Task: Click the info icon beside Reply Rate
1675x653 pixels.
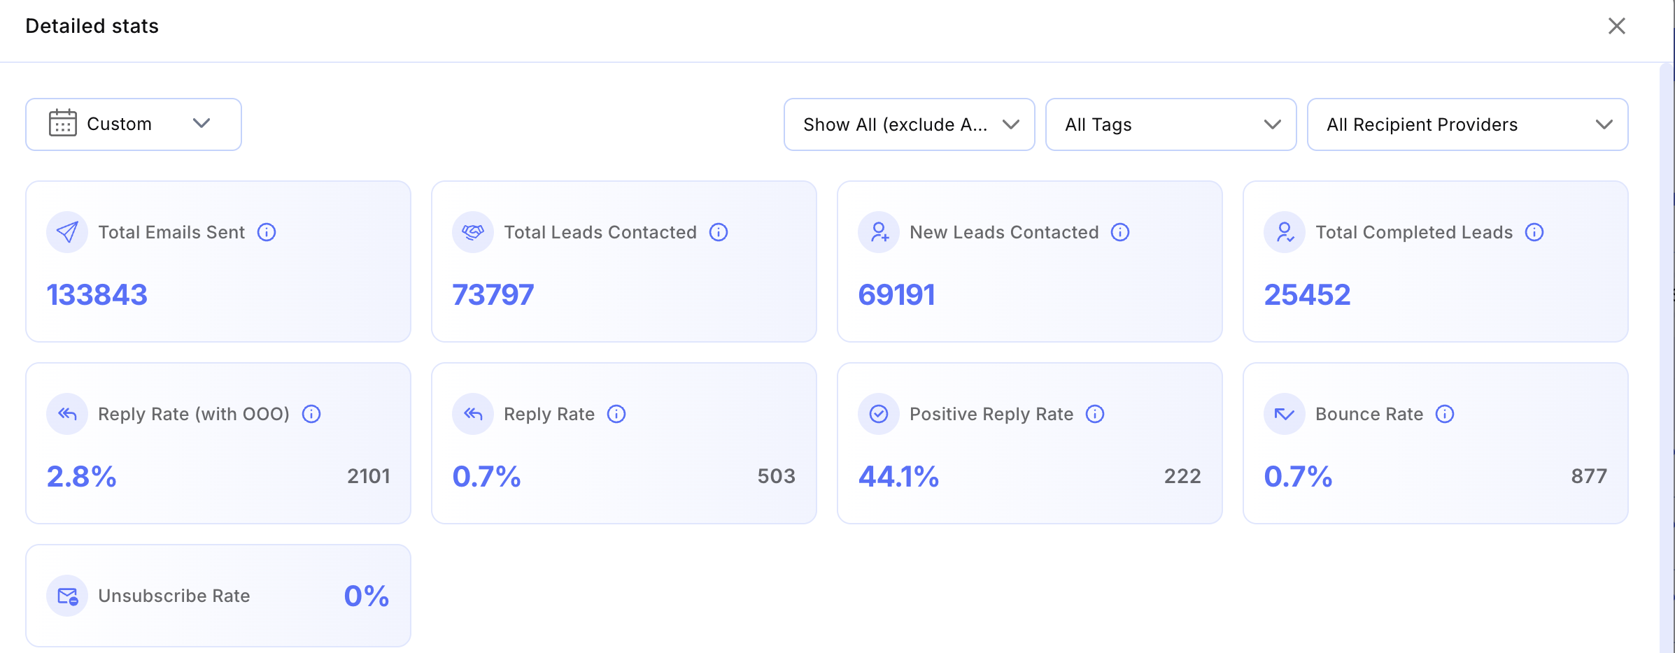Action: pyautogui.click(x=616, y=414)
